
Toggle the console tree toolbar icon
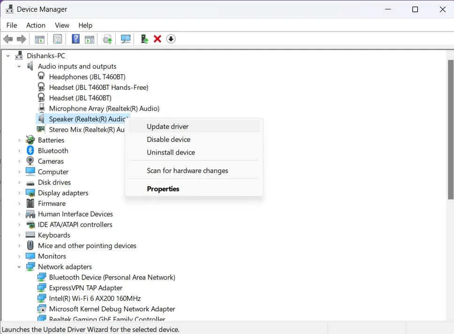pos(40,39)
